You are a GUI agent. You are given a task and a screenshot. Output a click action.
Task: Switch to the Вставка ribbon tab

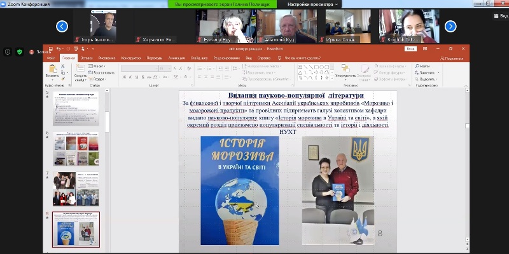[87, 58]
